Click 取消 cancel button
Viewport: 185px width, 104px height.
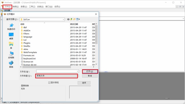tap(90, 76)
